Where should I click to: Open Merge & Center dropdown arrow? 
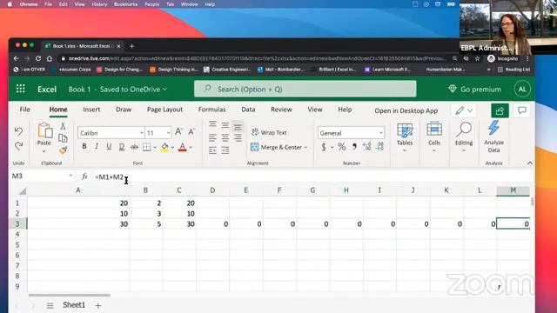point(305,147)
